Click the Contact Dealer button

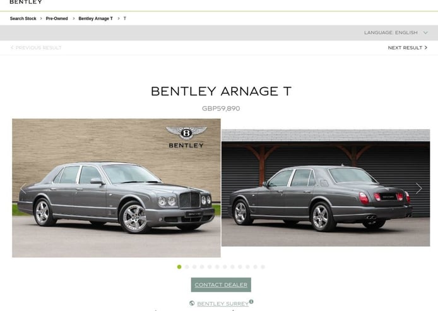221,285
